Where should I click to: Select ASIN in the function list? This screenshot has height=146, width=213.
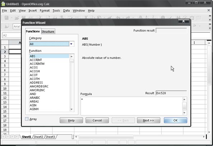49,105
